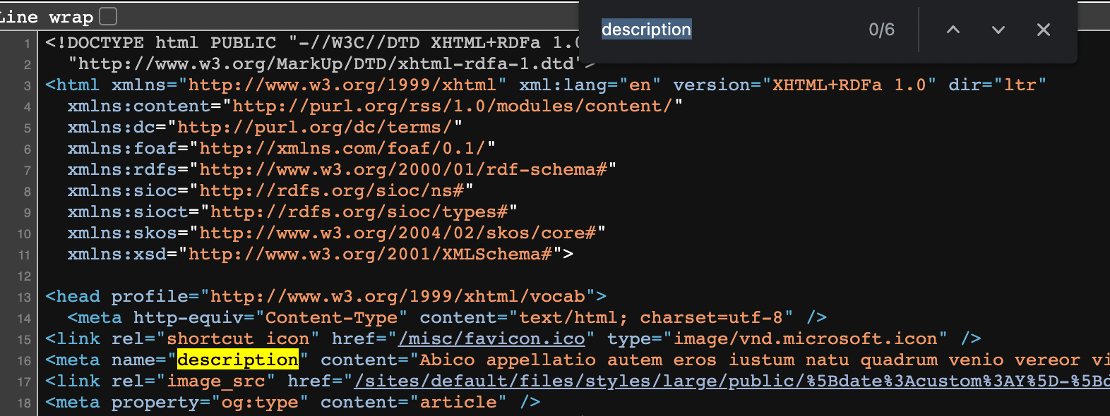The image size is (1110, 416).
Task: Click 'image/vnd.microsoft.icon' type value
Action: click(x=805, y=338)
